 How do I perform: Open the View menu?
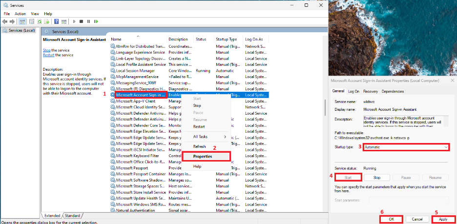(x=35, y=14)
